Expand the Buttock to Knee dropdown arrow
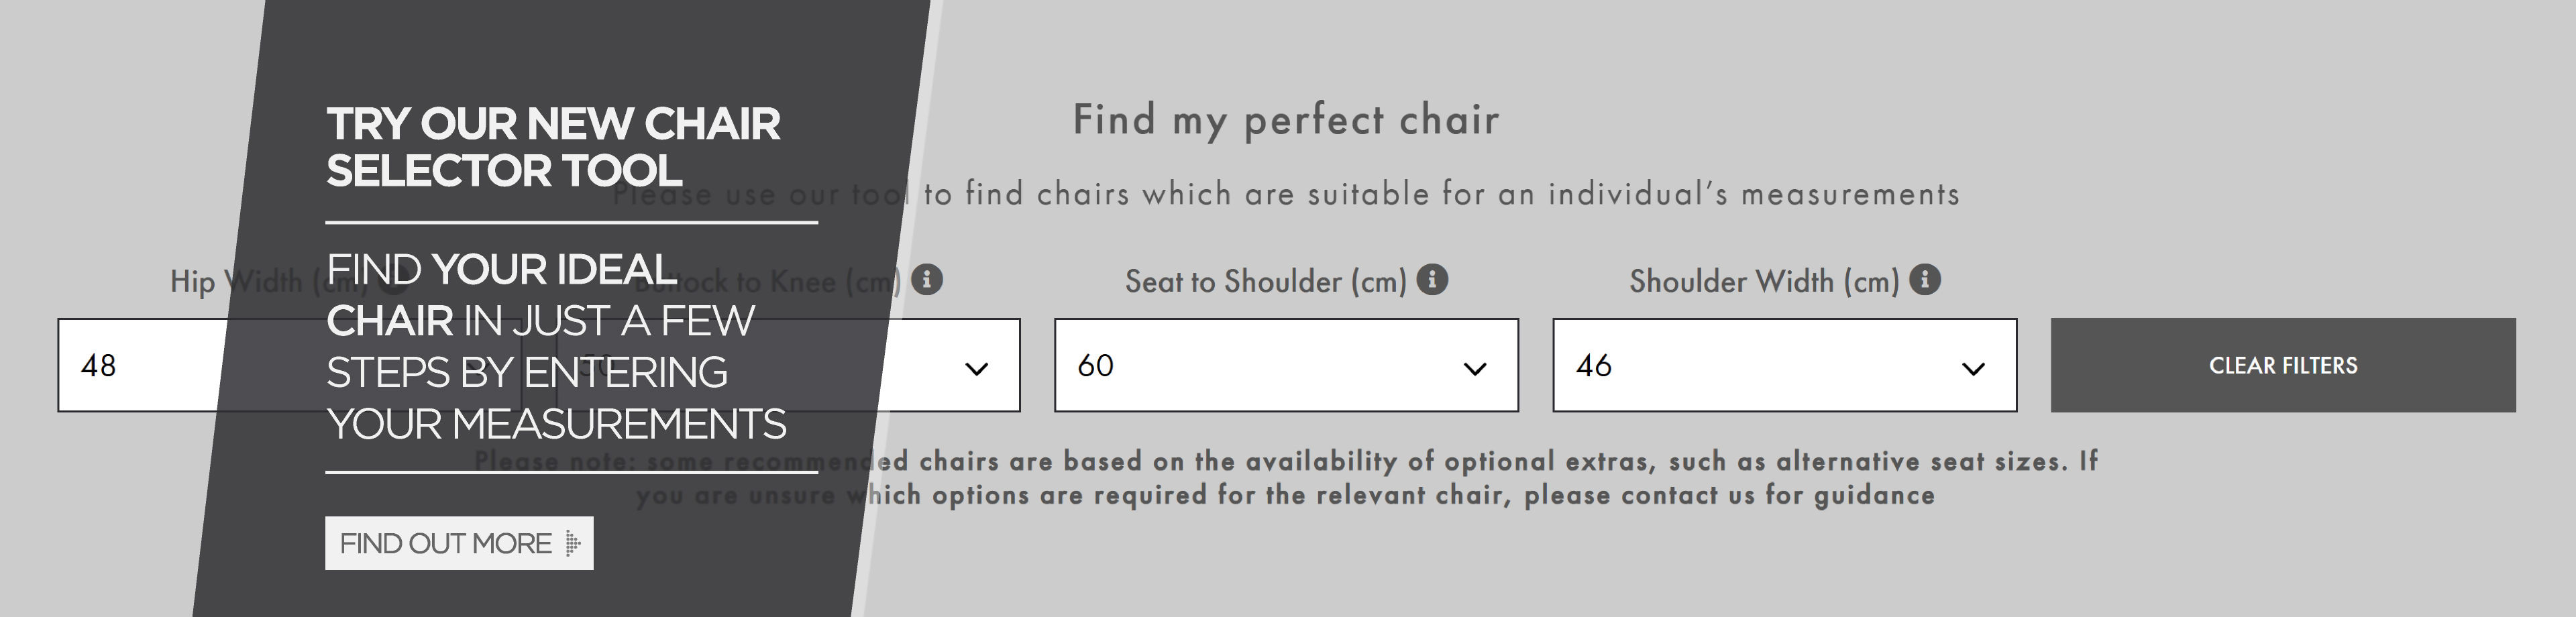Viewport: 2576px width, 617px height. pyautogui.click(x=976, y=369)
